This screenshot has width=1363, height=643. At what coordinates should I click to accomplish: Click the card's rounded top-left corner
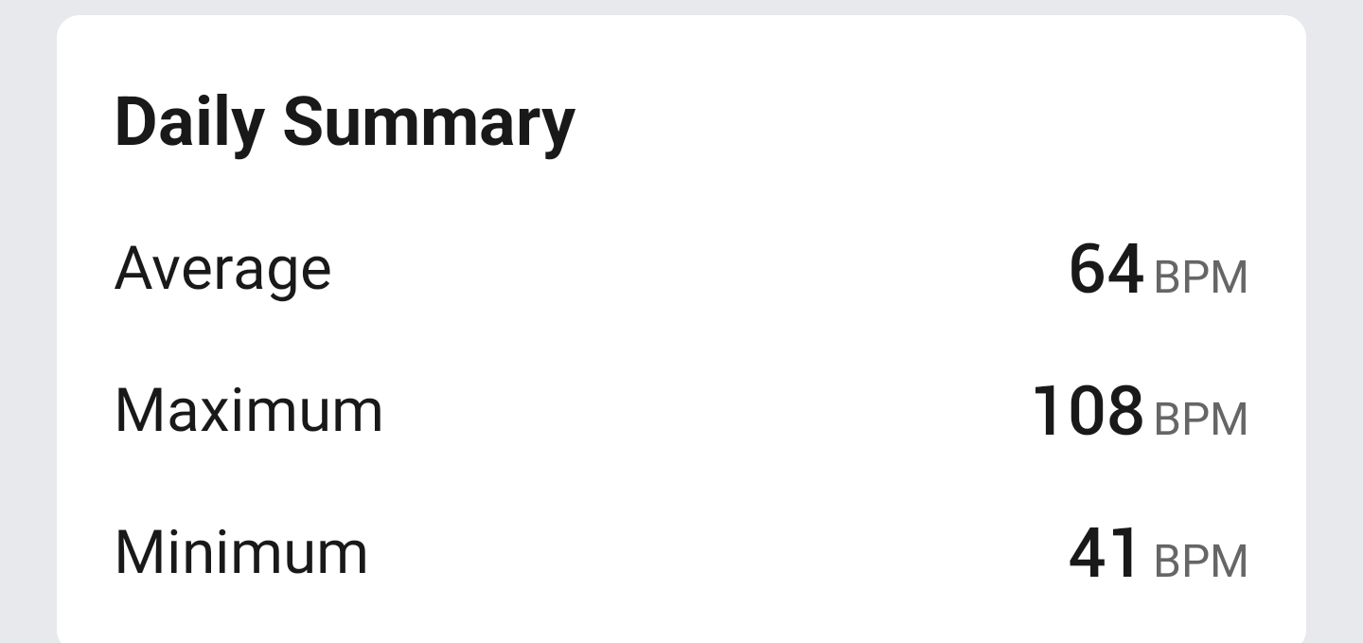pyautogui.click(x=66, y=25)
